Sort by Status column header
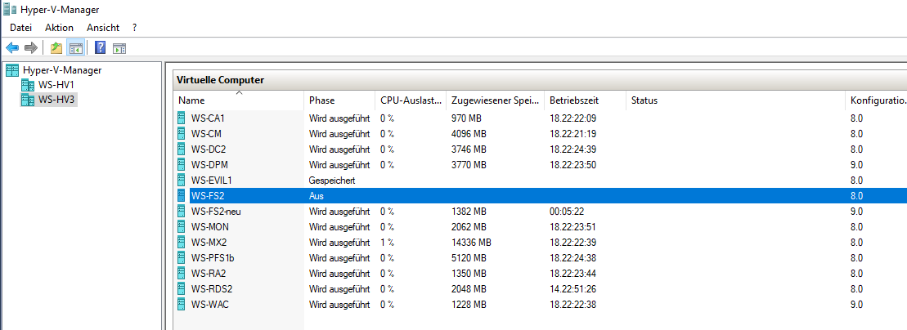This screenshot has height=330, width=907. (735, 100)
